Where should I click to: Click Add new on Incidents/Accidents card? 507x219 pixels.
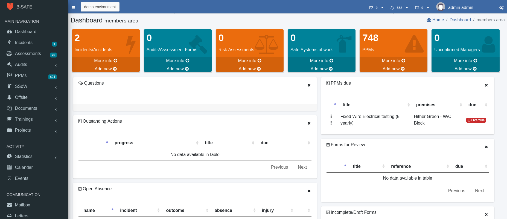point(106,69)
